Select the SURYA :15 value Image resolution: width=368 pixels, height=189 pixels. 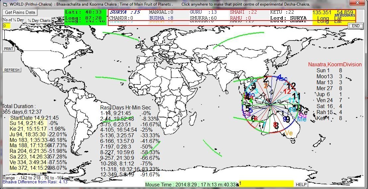125,12
